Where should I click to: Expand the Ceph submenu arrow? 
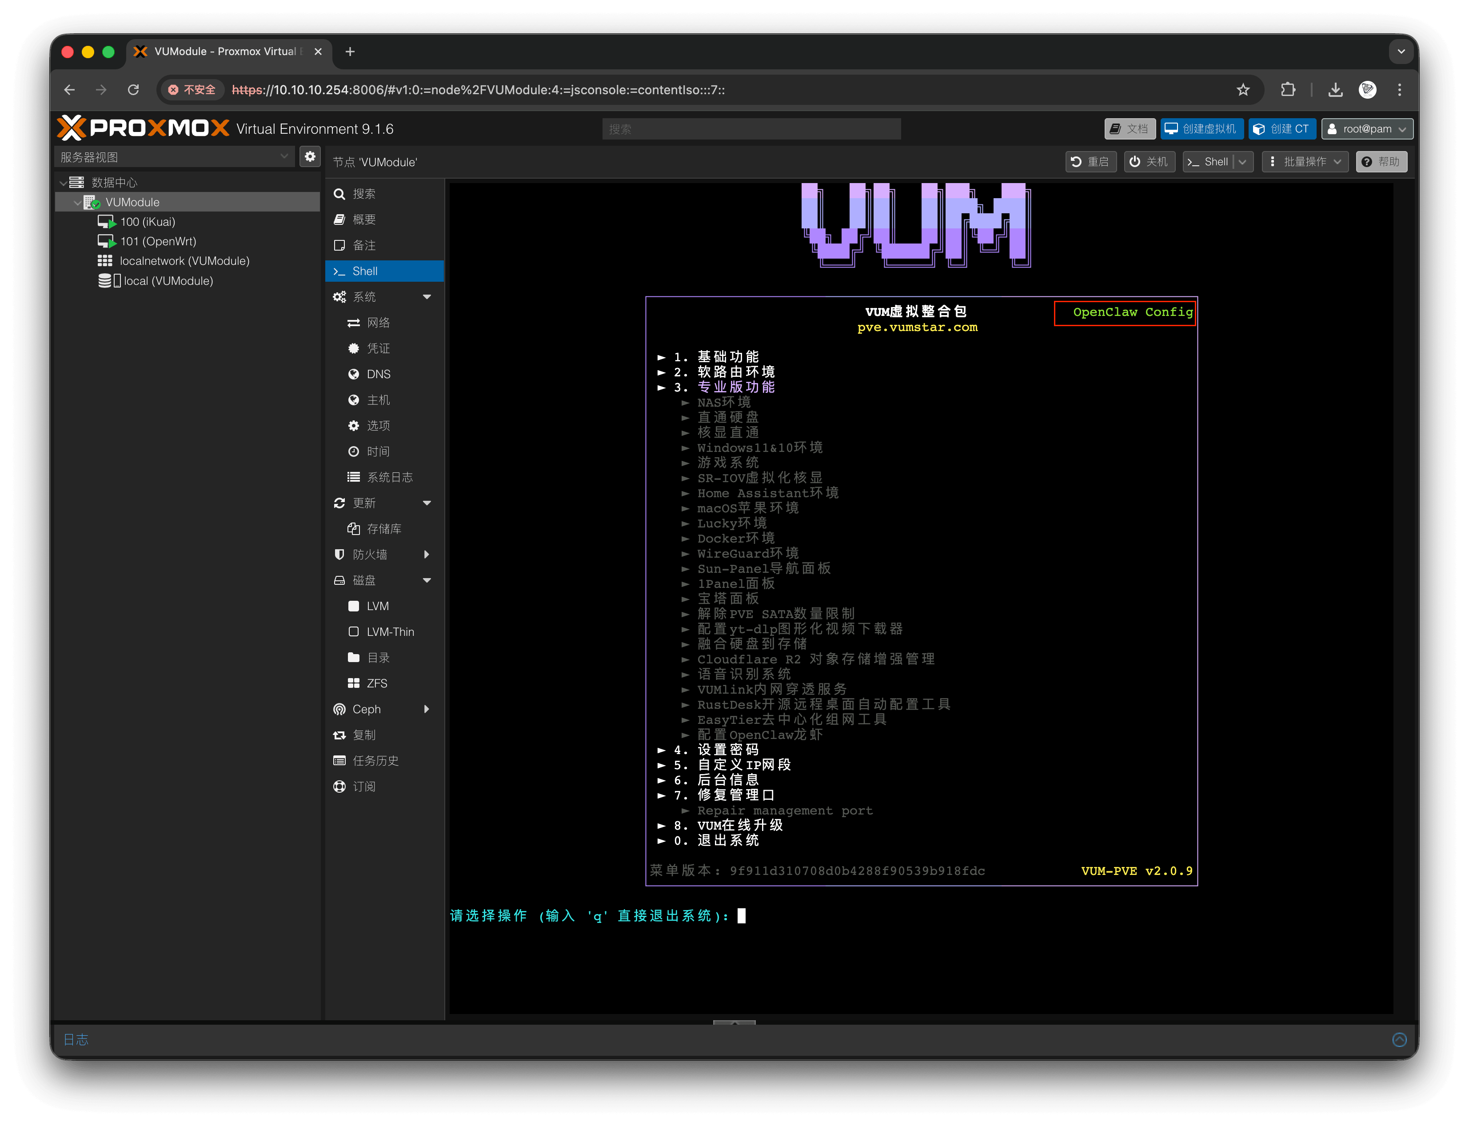click(x=427, y=709)
